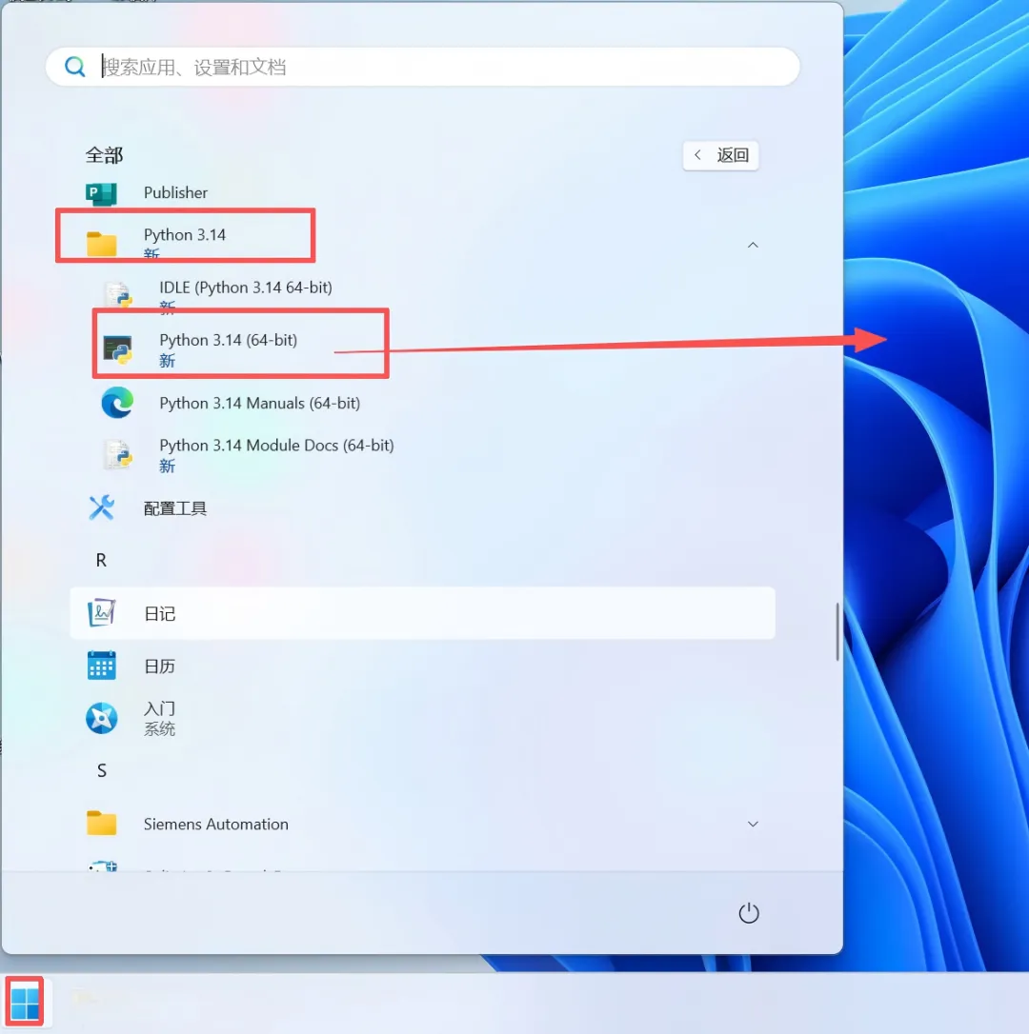Click the 日记 journal icon
1029x1034 pixels.
coord(102,612)
